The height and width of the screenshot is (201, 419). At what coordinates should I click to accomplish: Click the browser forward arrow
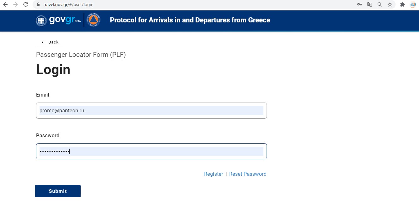15,5
